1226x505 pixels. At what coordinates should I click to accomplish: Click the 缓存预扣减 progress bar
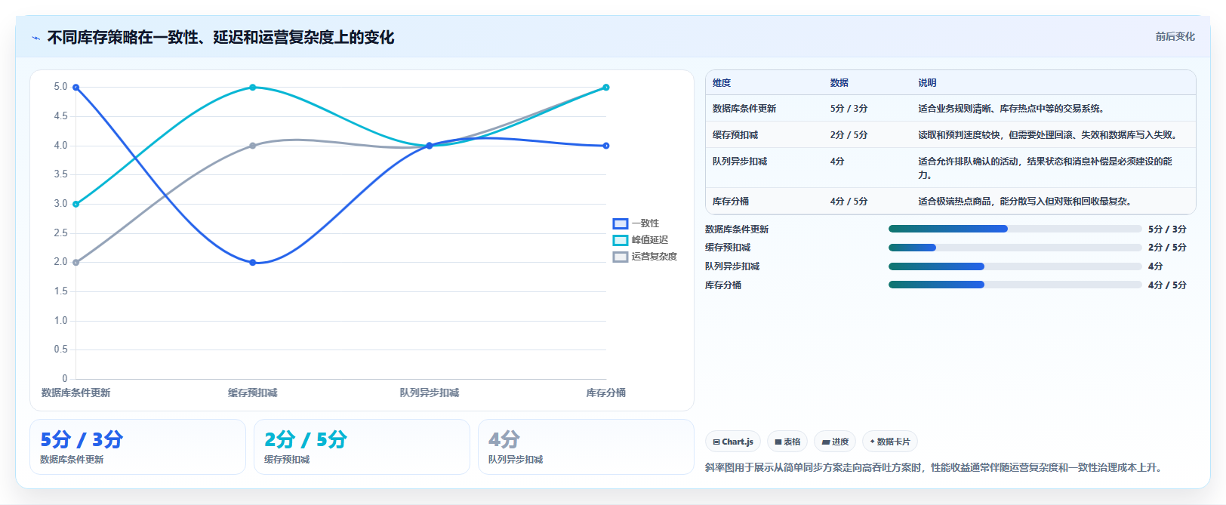pos(1015,248)
